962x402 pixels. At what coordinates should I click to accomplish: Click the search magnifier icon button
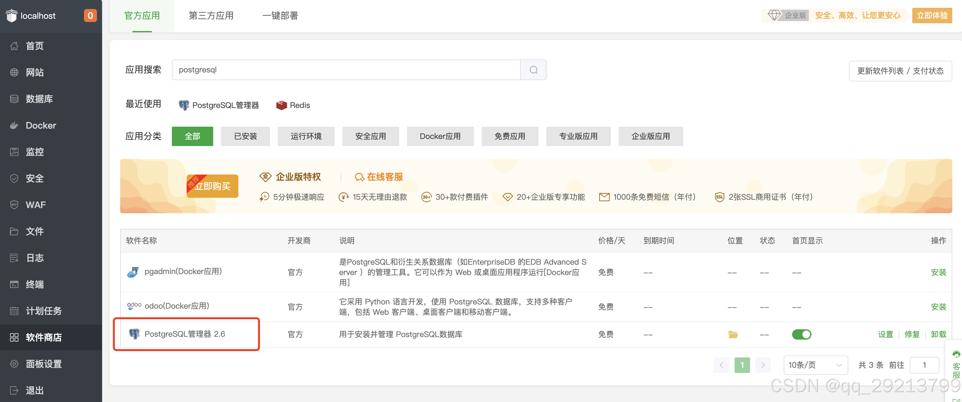(x=533, y=70)
